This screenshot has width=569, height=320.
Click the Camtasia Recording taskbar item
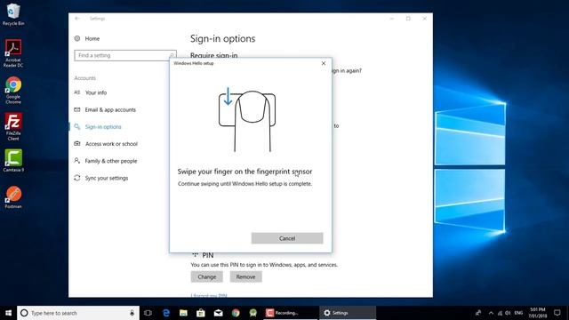(x=290, y=313)
